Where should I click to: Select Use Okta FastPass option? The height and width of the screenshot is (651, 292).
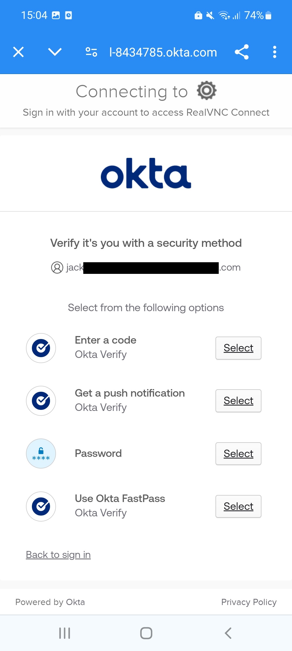238,506
